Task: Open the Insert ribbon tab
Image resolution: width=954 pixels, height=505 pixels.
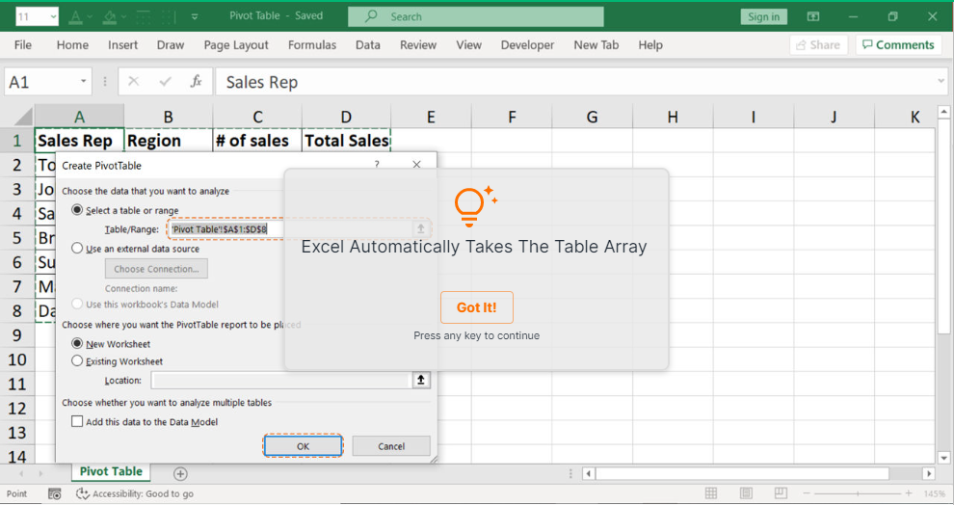Action: pyautogui.click(x=123, y=45)
